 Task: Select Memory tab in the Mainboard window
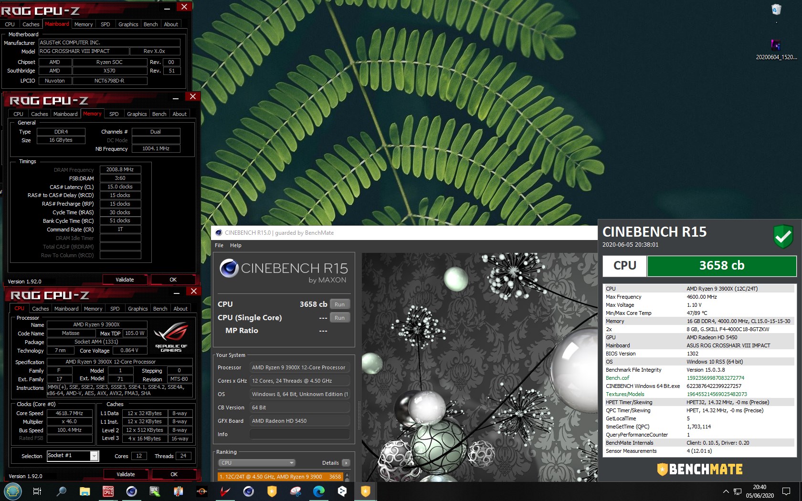(x=84, y=24)
